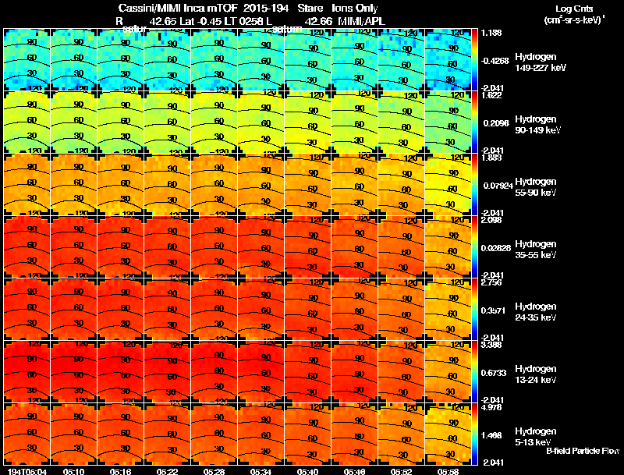Click the color bar beside Hydrogen 90-149 keV
Image resolution: width=624 pixels, height=475 pixels.
click(474, 122)
